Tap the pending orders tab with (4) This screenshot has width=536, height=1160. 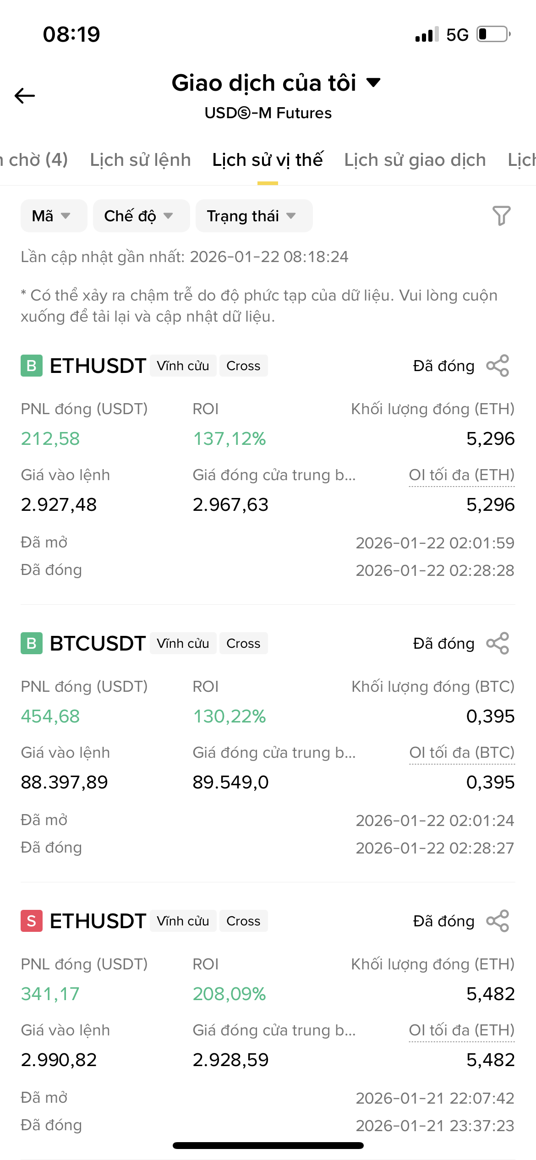(x=34, y=160)
